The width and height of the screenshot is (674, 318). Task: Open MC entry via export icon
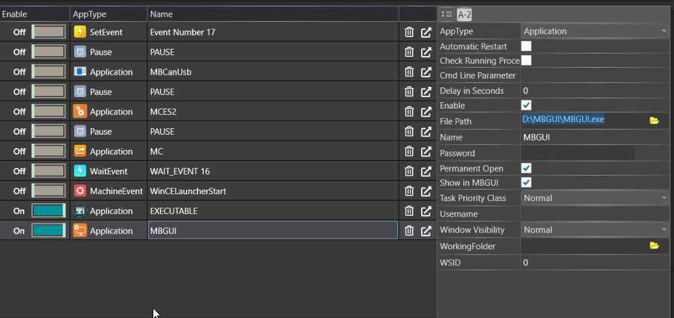[426, 151]
